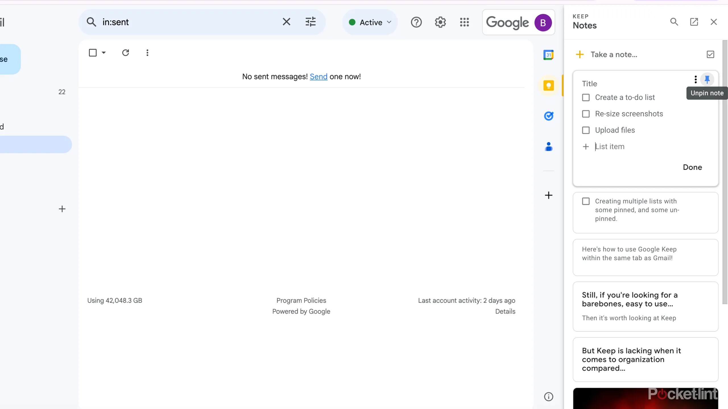The image size is (728, 409).
Task: Open the note's more options menu
Action: pyautogui.click(x=695, y=80)
